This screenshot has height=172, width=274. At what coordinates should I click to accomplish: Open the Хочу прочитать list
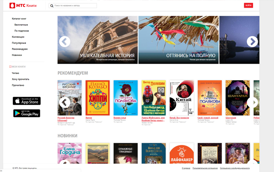click(20, 79)
